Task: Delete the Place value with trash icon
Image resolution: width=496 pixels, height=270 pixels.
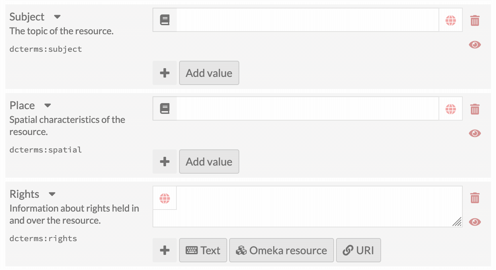Action: pyautogui.click(x=474, y=109)
